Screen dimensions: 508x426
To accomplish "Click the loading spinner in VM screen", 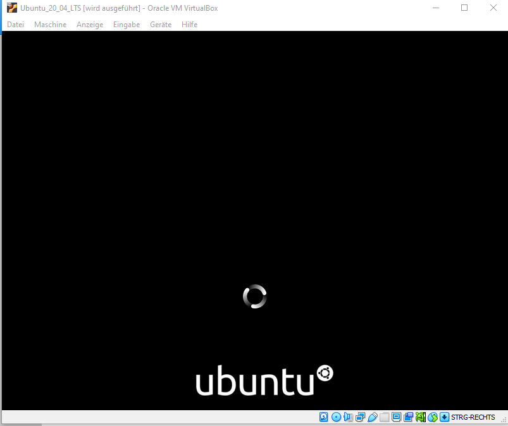I will pos(255,296).
